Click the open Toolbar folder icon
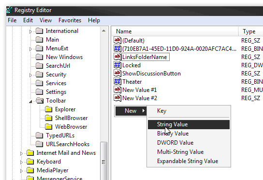This screenshot has width=263, height=180. pyautogui.click(x=40, y=101)
